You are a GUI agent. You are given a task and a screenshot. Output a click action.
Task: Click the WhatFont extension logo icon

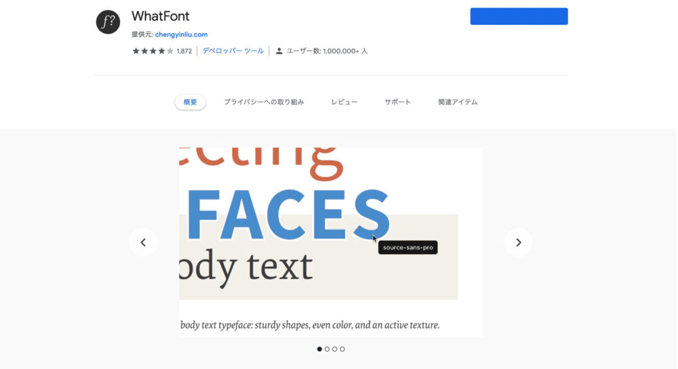[x=108, y=22]
